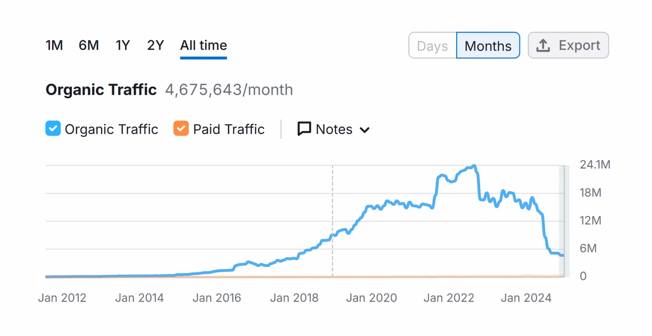Viewport: 652px width, 336px height.
Task: Select the 1Y time range
Action: coord(123,45)
